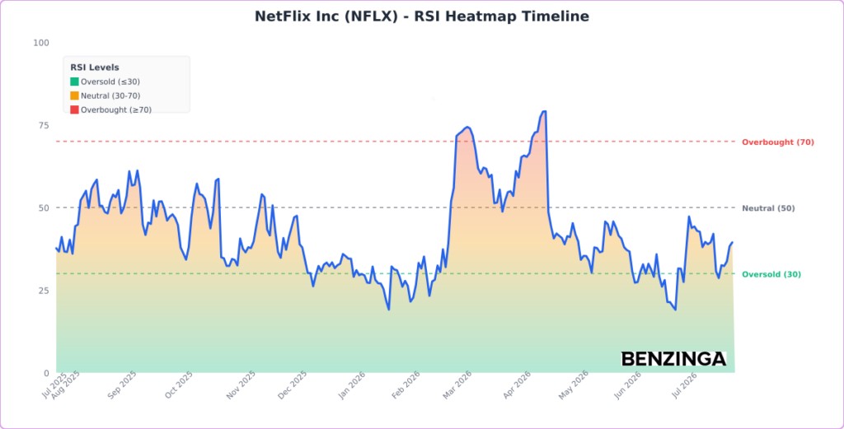Image resolution: width=844 pixels, height=429 pixels.
Task: Click the 'Jul 2026' x-axis label
Action: 685,385
